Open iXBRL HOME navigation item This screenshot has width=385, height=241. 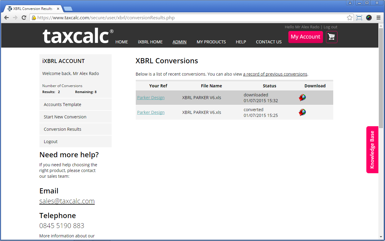tap(150, 42)
